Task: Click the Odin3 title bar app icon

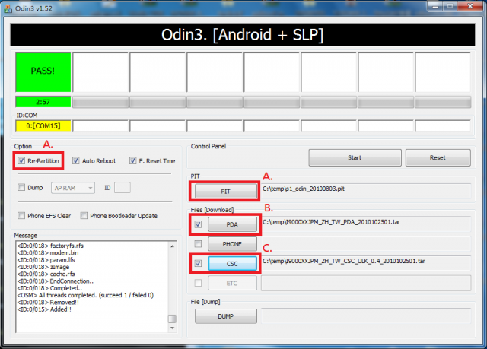Action: click(x=8, y=8)
